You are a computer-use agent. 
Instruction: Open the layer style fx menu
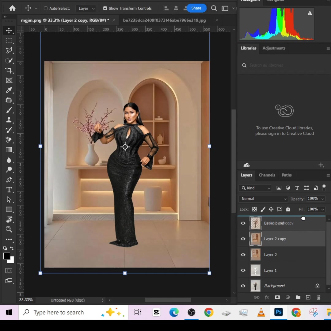[x=267, y=297]
